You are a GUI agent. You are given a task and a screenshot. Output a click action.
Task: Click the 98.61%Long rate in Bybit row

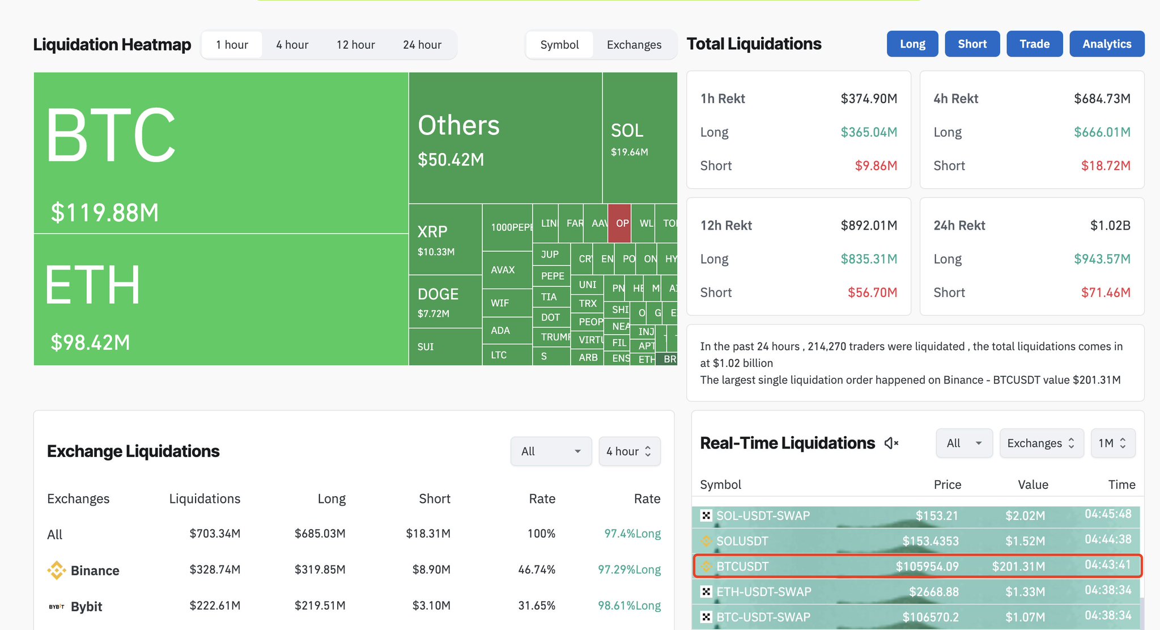(x=629, y=606)
